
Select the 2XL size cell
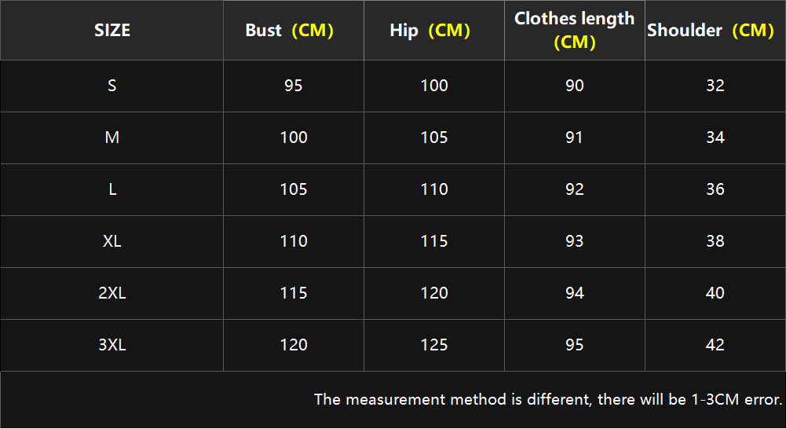(112, 293)
